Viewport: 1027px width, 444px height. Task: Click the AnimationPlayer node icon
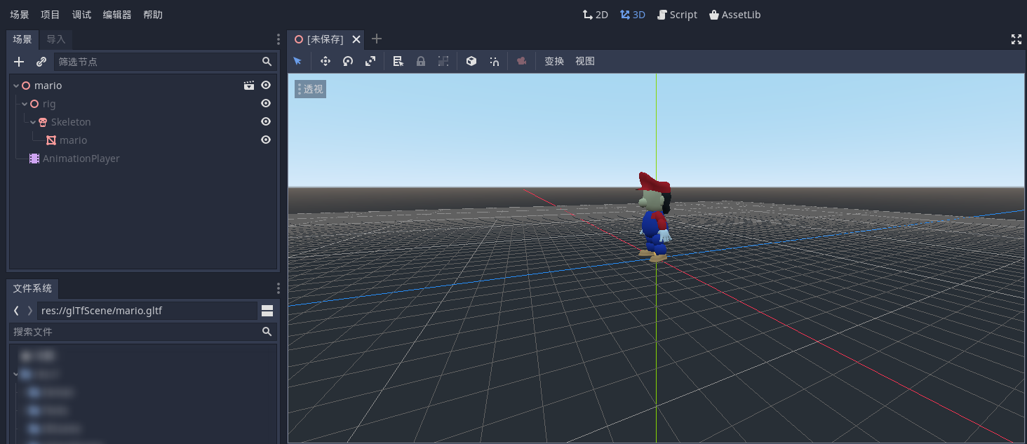click(x=34, y=159)
